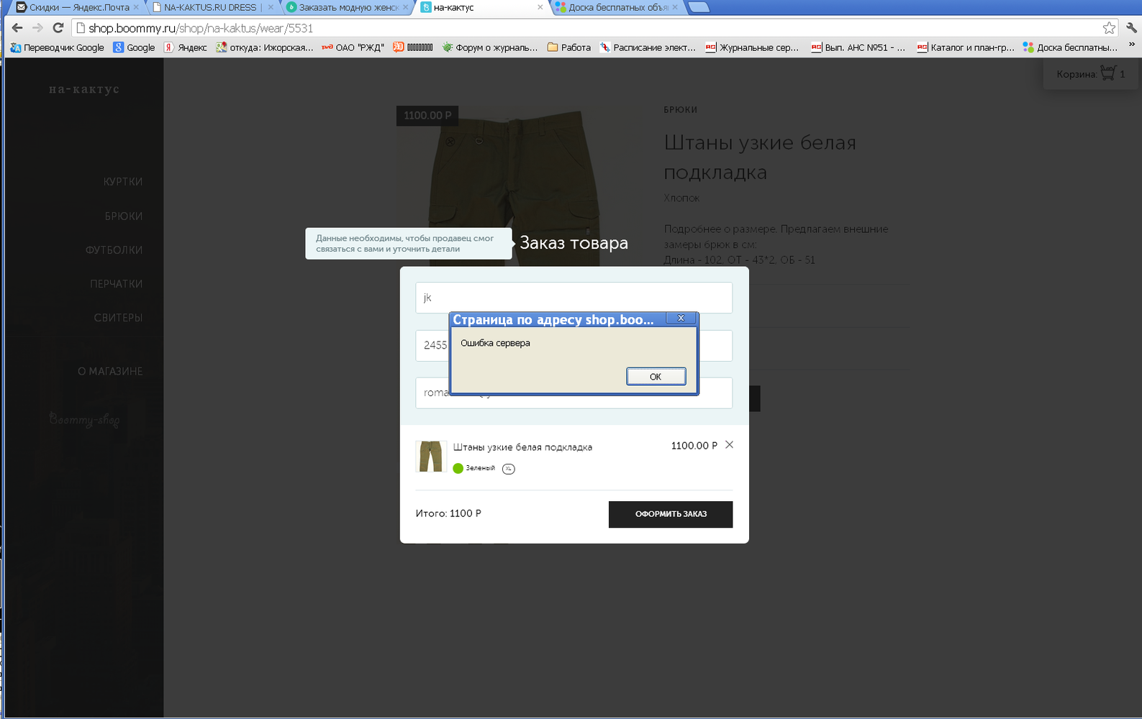Viewport: 1142px width, 719px height.
Task: Switch to the NA-KAKTUS.RU DRESS tab
Action: pyautogui.click(x=209, y=7)
